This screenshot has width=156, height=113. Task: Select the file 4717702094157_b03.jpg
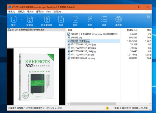click(x=83, y=48)
